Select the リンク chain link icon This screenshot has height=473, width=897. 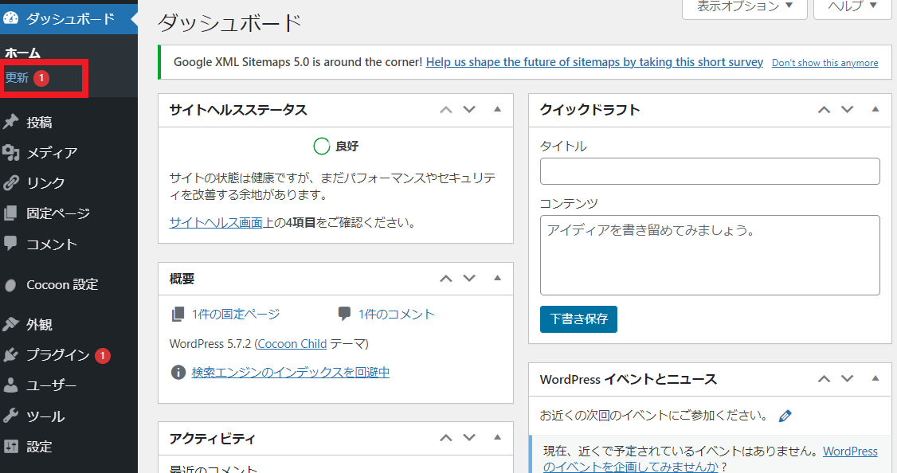(x=11, y=182)
